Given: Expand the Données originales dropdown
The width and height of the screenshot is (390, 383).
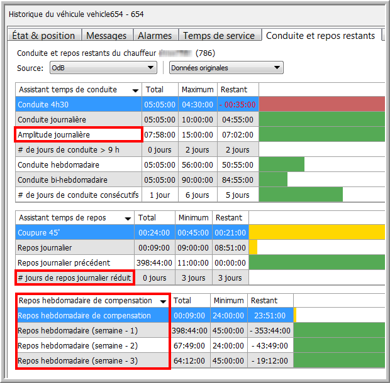Looking at the screenshot, I should [x=226, y=68].
